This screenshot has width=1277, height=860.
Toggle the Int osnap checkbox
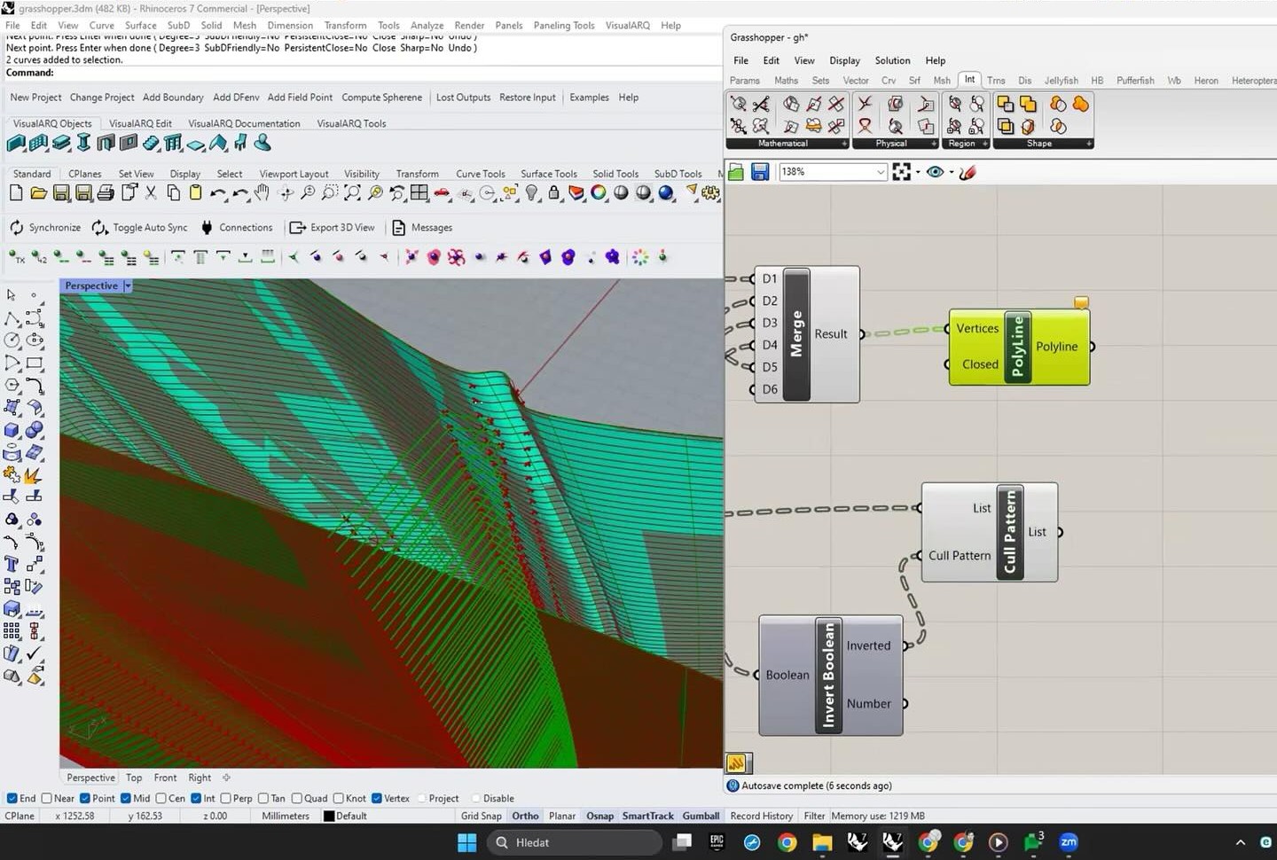click(x=196, y=798)
